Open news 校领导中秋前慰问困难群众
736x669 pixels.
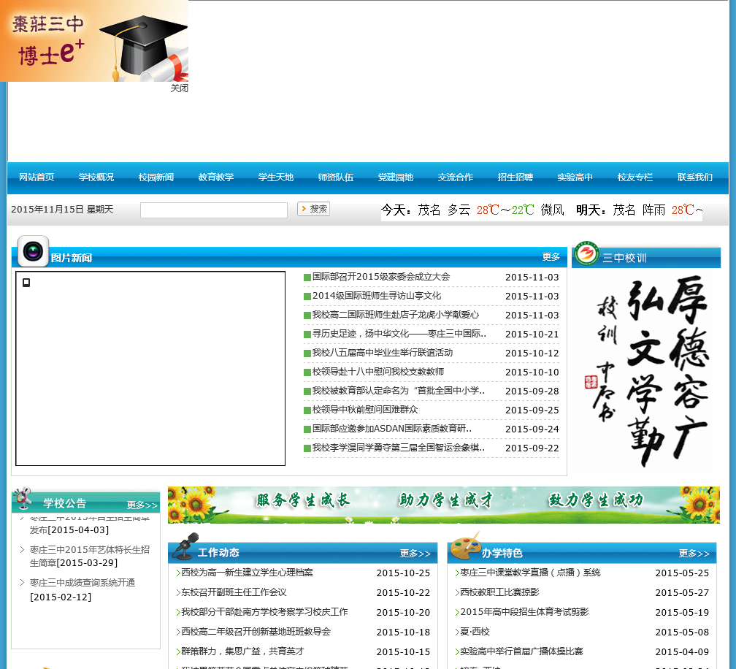(365, 410)
